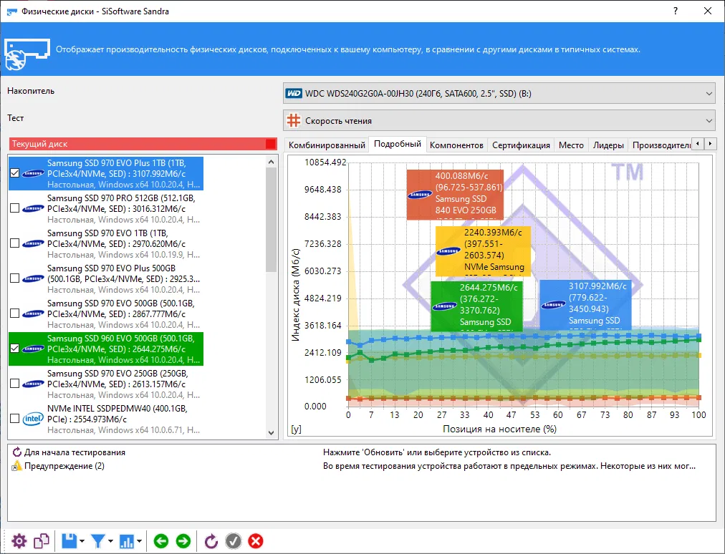Select Для начала тестирования row
This screenshot has width=725, height=554.
362,452
